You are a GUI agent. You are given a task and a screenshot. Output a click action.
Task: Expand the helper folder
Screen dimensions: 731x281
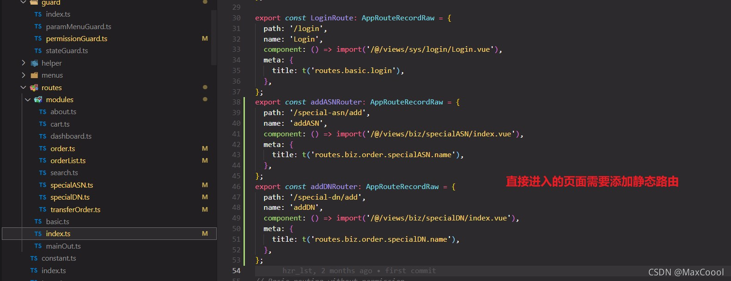pos(23,63)
